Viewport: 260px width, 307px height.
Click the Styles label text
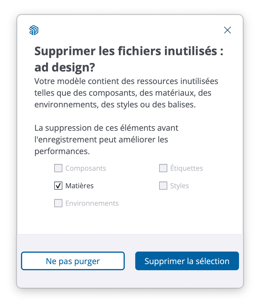[x=180, y=186]
